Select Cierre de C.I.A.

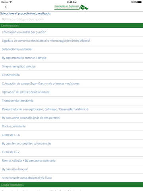(71, 135)
